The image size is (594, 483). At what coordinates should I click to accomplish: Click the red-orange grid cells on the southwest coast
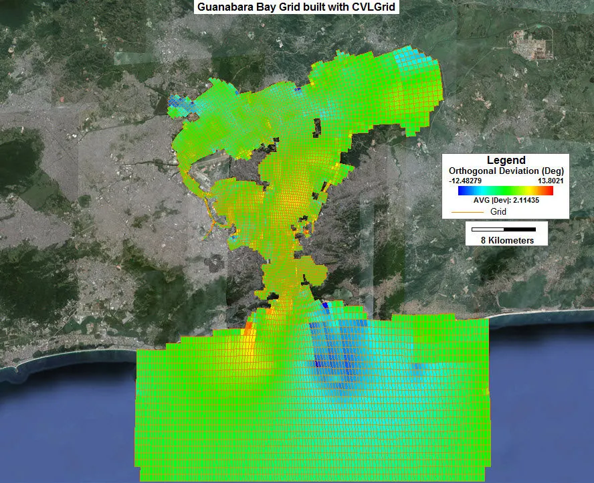pos(248,328)
